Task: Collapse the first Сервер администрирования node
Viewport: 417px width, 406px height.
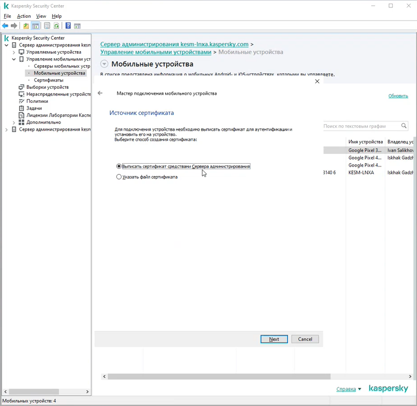Action: pyautogui.click(x=7, y=45)
